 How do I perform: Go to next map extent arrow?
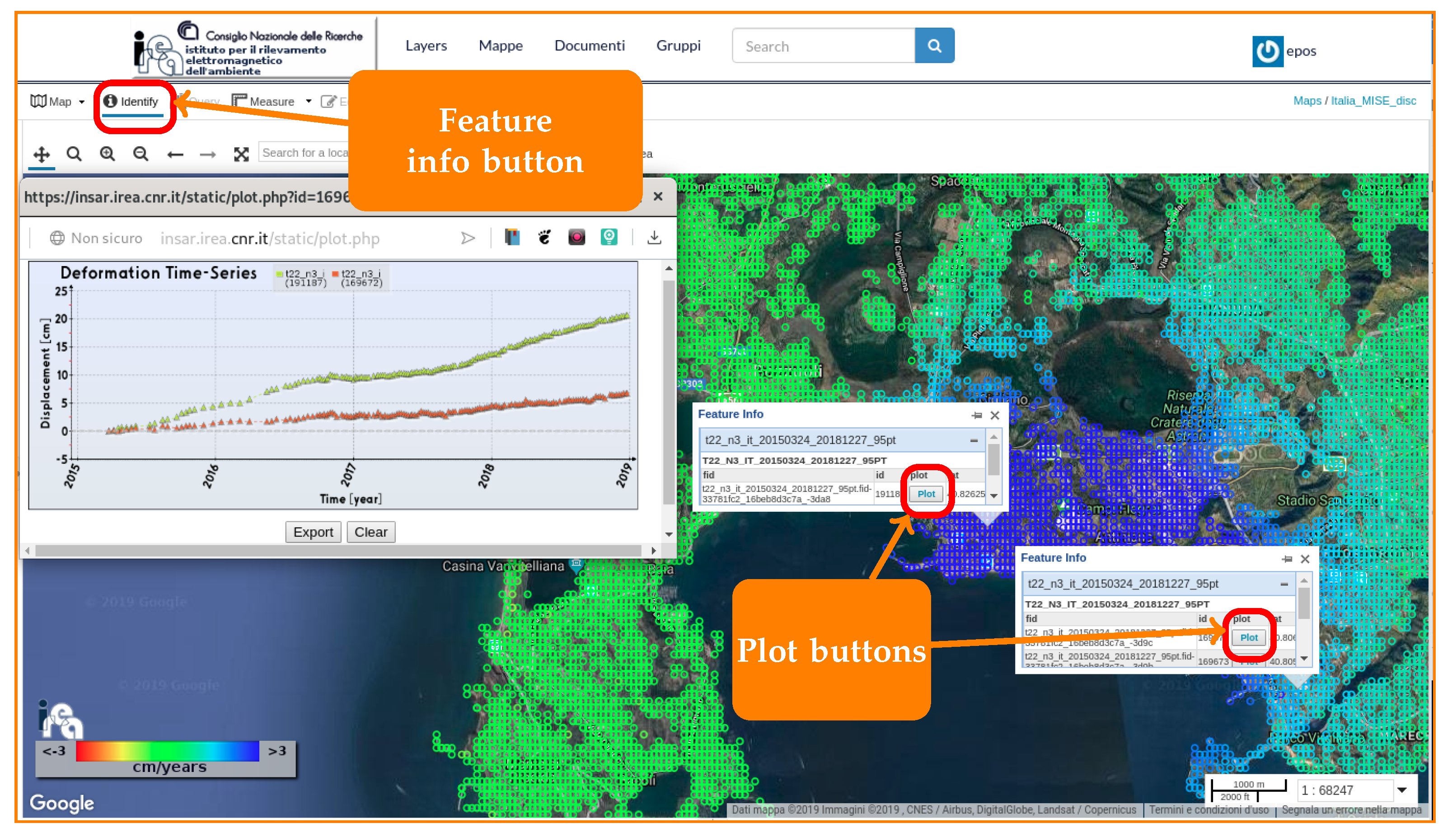207,154
